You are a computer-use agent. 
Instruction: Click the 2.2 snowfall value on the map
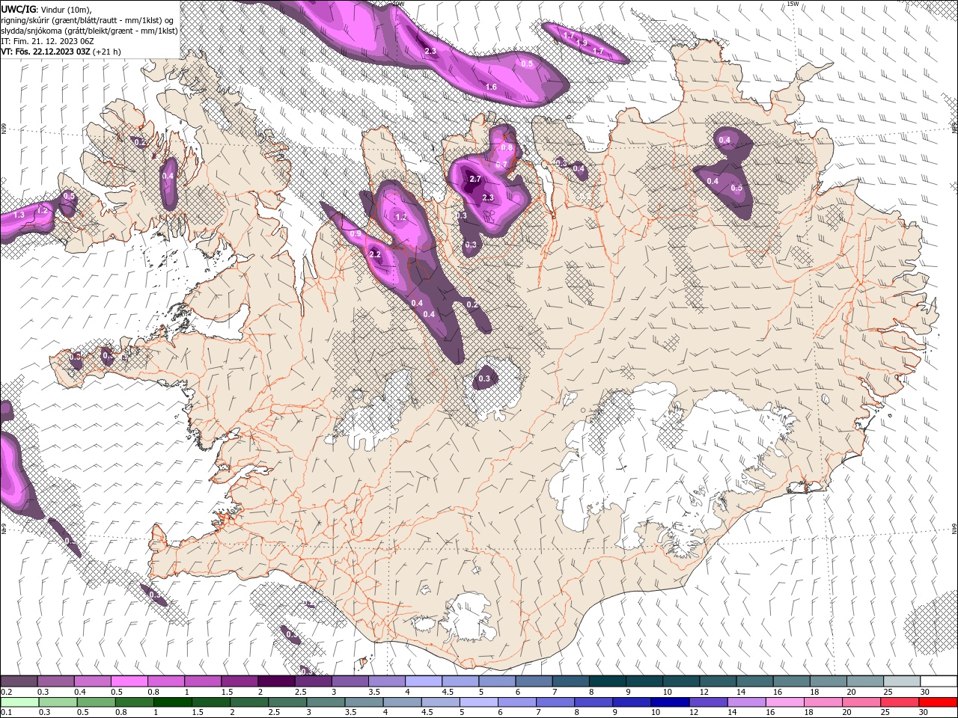click(375, 254)
